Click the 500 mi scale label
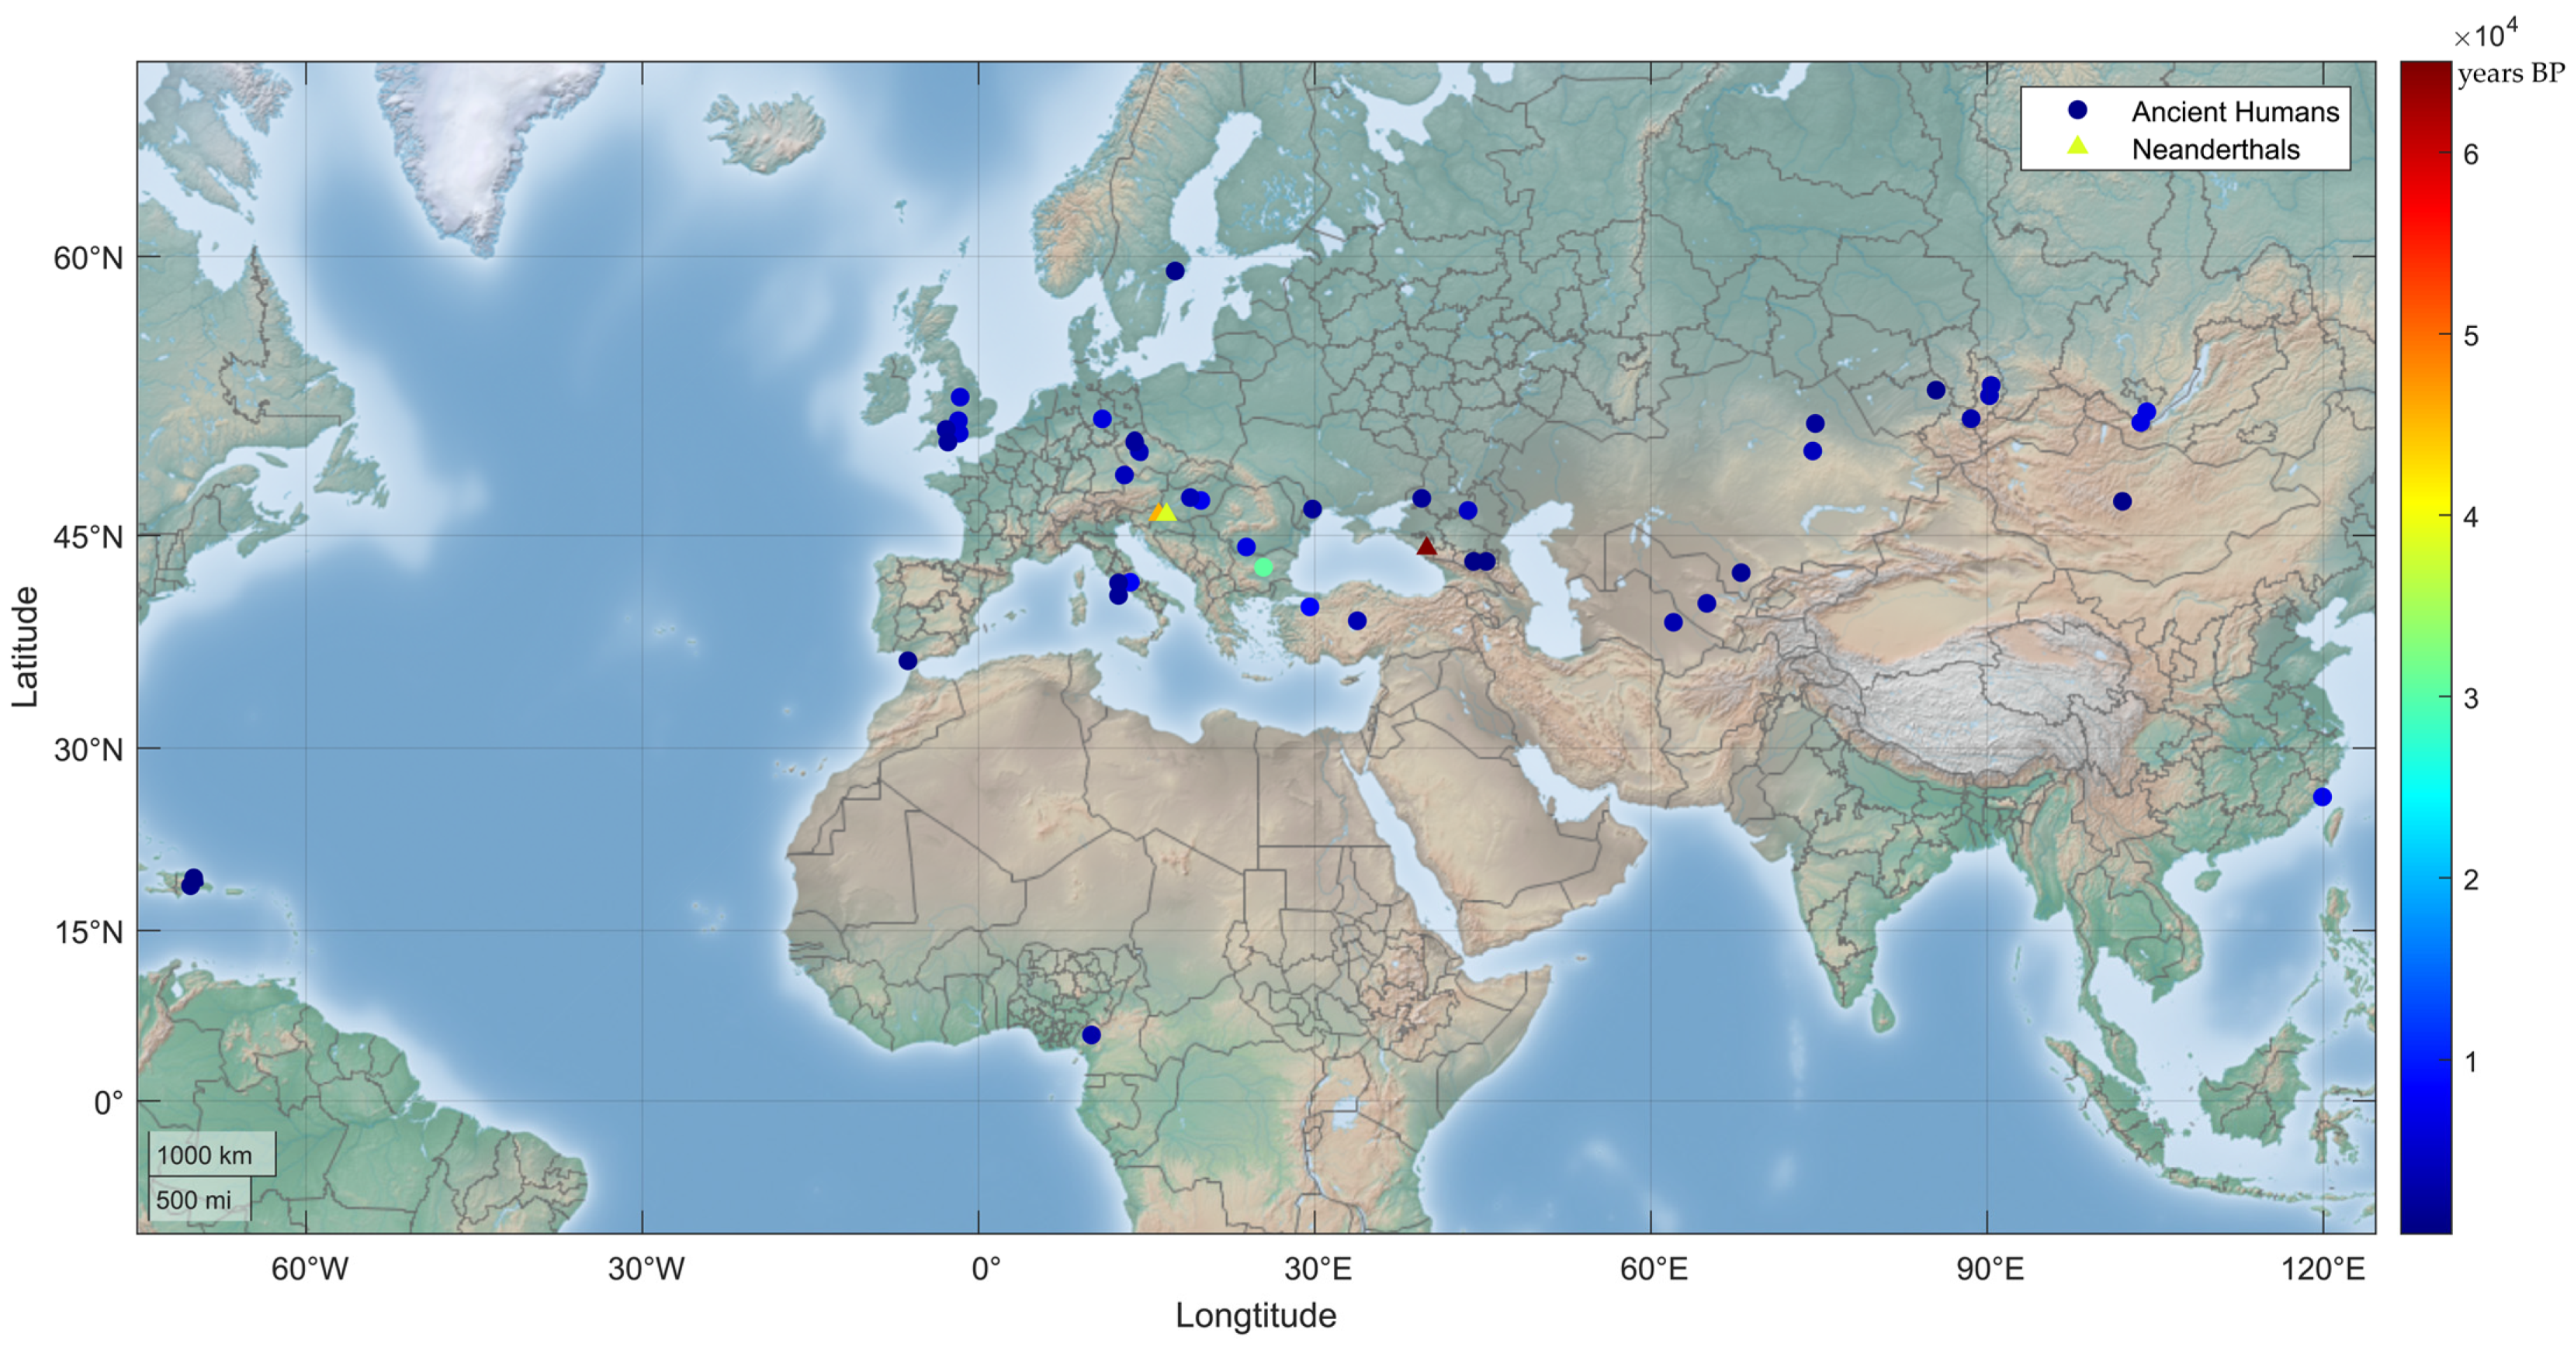This screenshot has width=2574, height=1347. coord(194,1199)
